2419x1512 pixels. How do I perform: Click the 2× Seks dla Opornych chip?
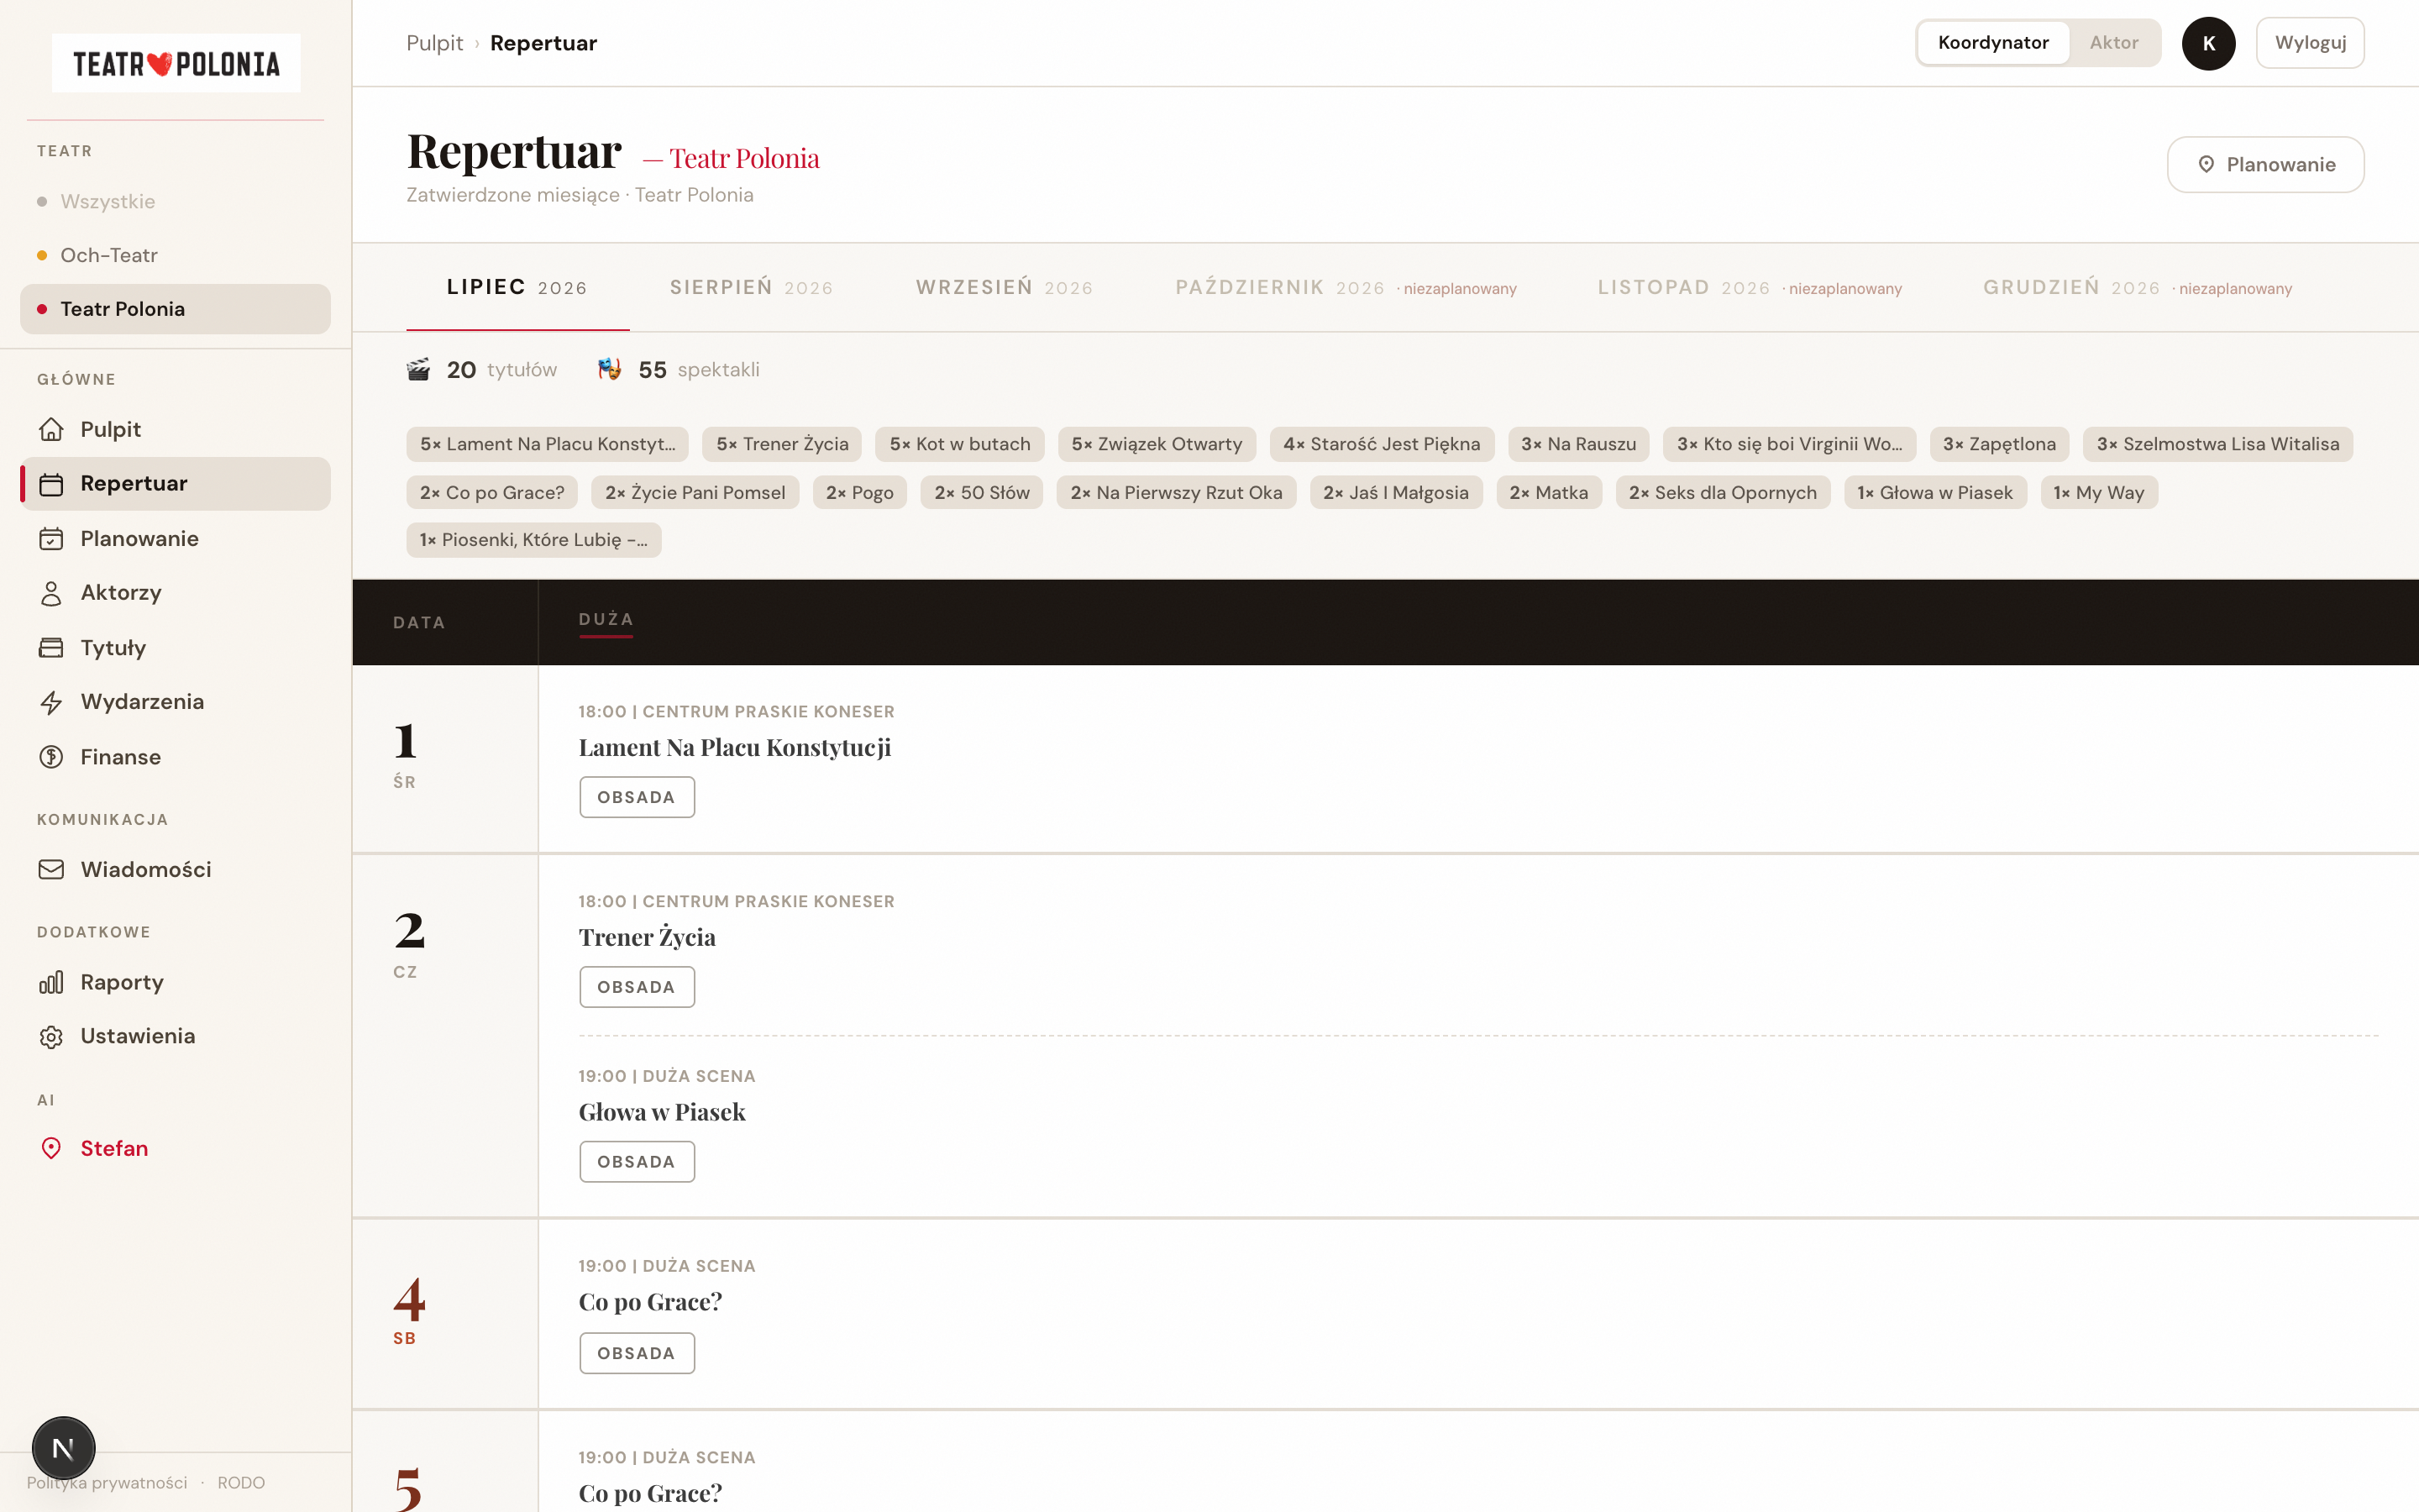pos(1724,492)
